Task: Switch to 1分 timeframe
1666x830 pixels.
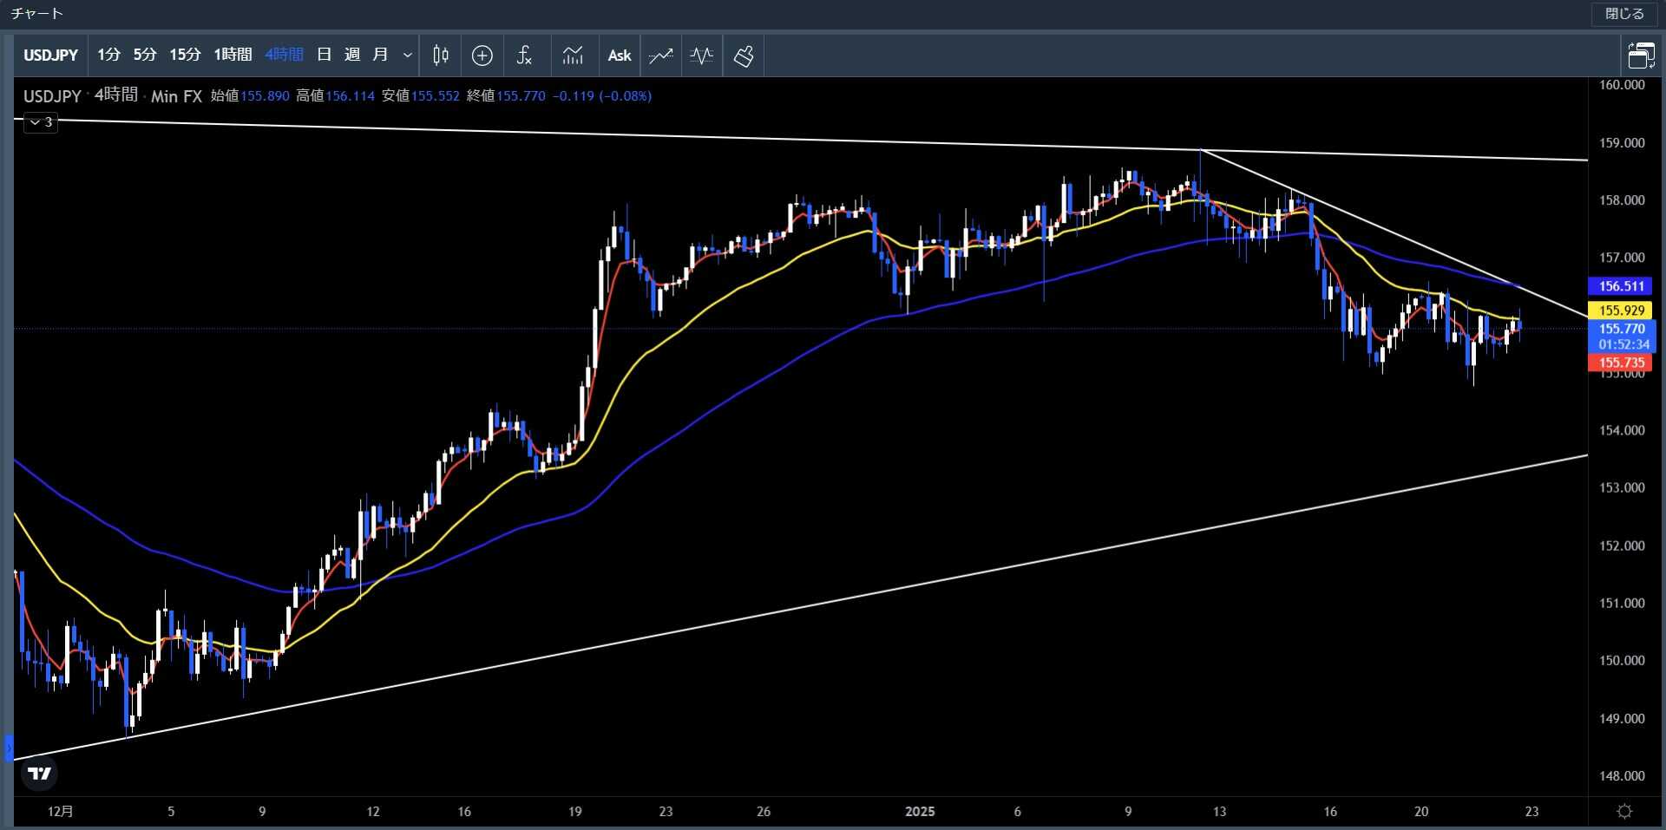Action: (108, 56)
